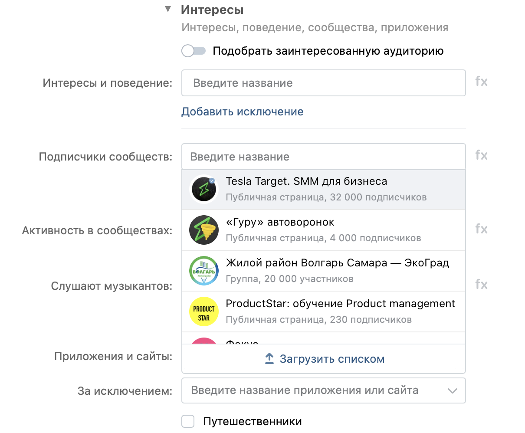Enable Подобрать заинтересованную аудиторию toggle
This screenshot has height=433, width=525.
pyautogui.click(x=194, y=51)
